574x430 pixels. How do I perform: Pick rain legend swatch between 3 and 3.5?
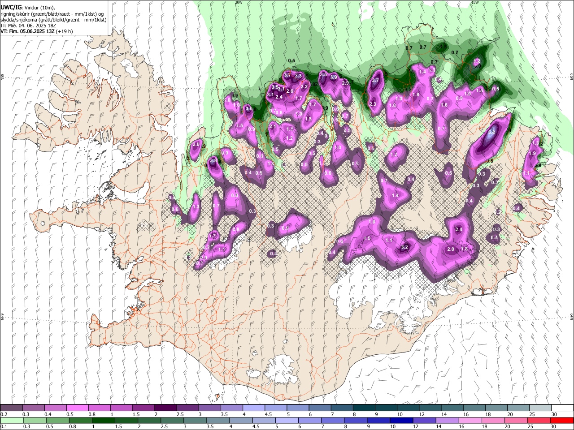pos(195,420)
